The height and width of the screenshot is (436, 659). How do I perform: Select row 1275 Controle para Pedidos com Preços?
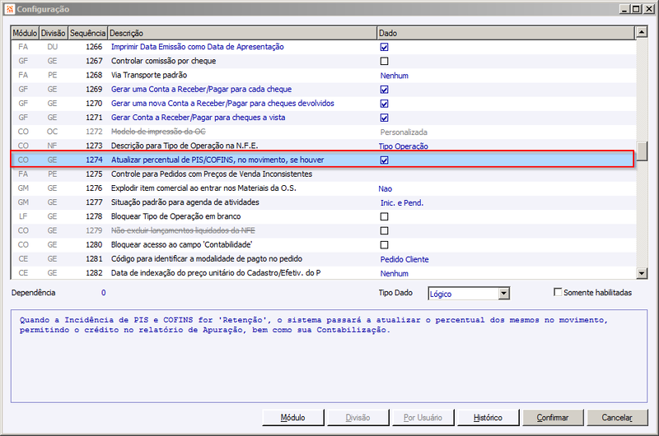point(323,174)
